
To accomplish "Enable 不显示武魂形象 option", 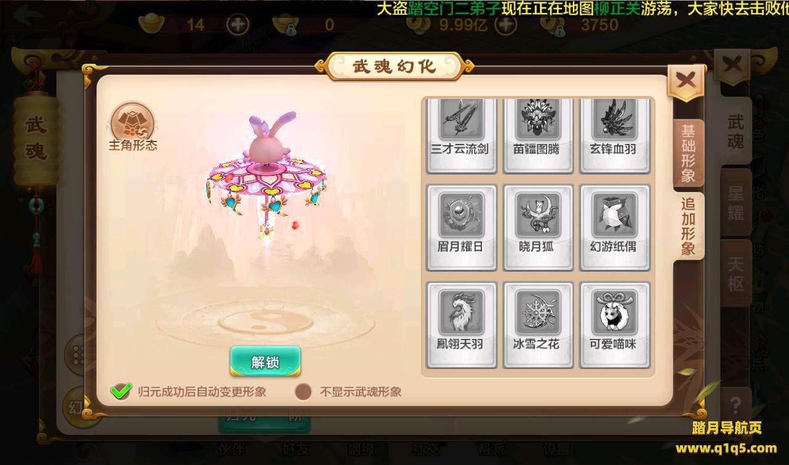I will (x=303, y=392).
